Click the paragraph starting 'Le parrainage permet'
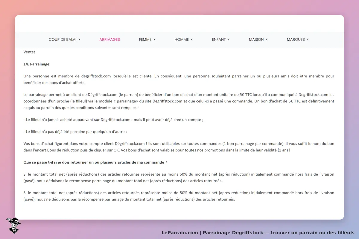Image resolution: width=359 pixels, height=239 pixels. coord(179,101)
